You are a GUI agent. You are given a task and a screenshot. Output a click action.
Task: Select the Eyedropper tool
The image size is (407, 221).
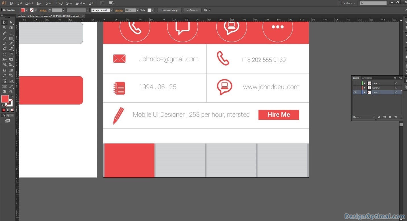pyautogui.click(x=5, y=75)
